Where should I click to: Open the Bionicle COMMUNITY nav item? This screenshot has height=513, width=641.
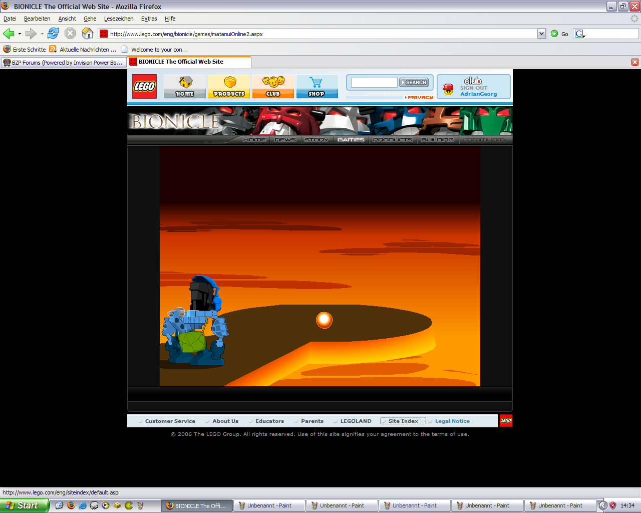coord(485,140)
